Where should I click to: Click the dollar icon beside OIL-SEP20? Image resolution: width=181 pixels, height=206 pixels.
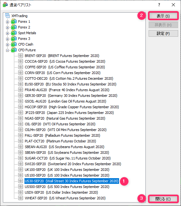(20, 124)
